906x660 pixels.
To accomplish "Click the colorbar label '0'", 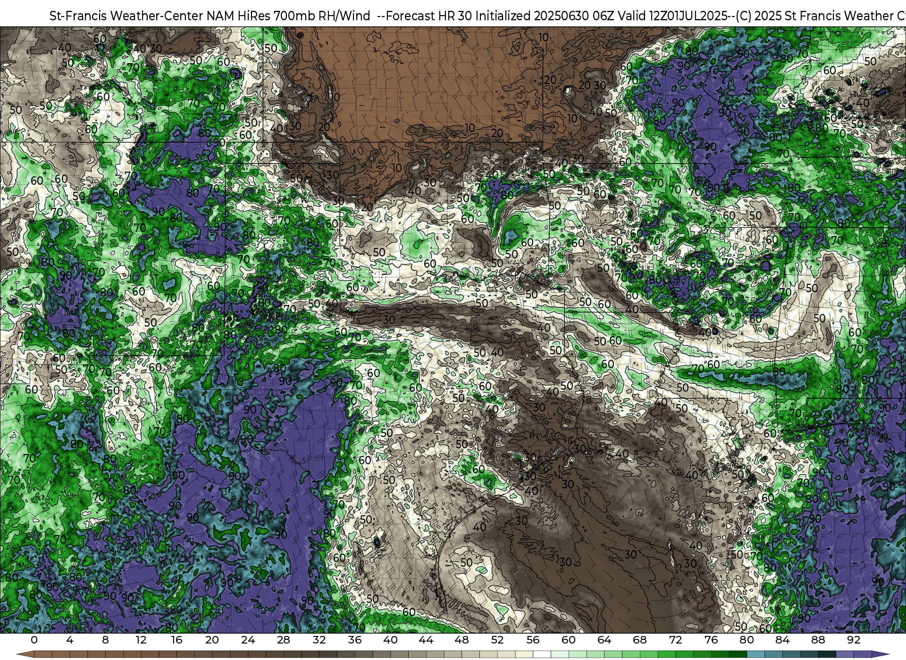I will click(x=34, y=640).
